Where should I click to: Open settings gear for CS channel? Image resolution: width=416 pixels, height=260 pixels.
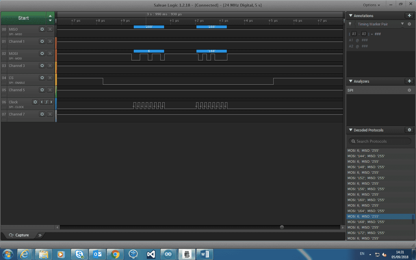tap(42, 78)
